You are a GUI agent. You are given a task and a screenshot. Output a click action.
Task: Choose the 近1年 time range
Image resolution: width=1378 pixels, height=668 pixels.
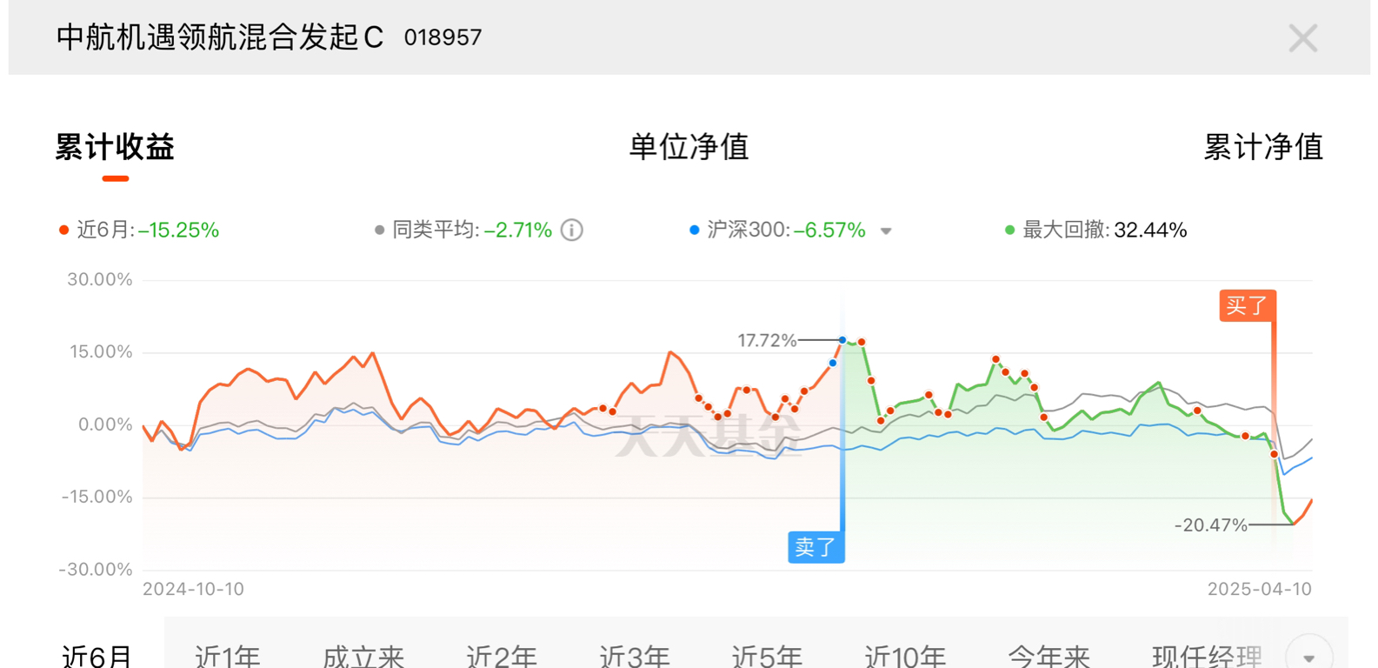coord(228,656)
